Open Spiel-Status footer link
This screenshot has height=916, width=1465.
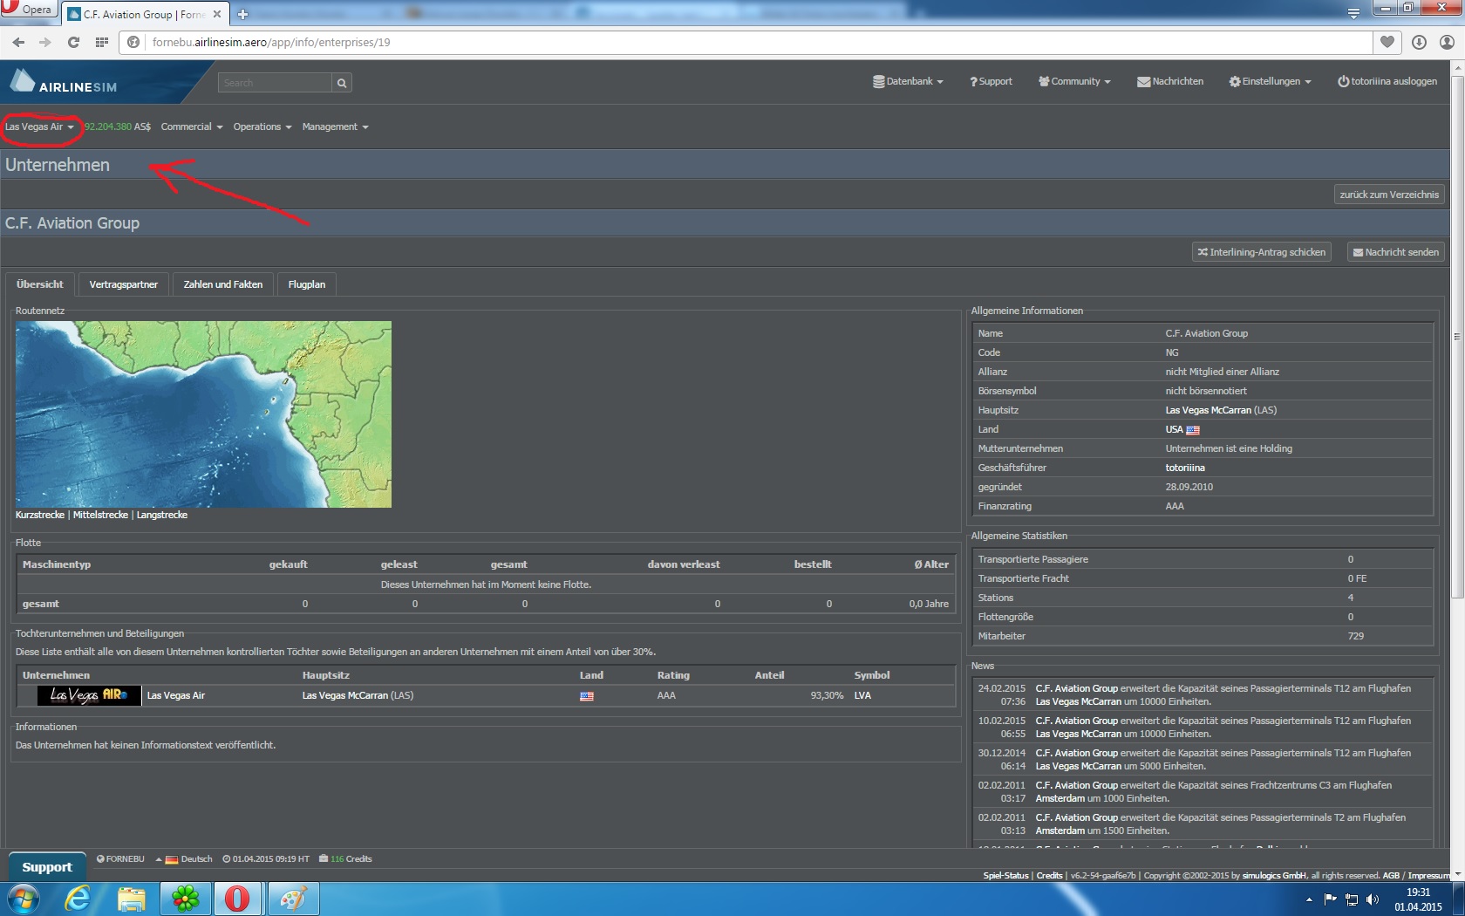[x=1005, y=876]
